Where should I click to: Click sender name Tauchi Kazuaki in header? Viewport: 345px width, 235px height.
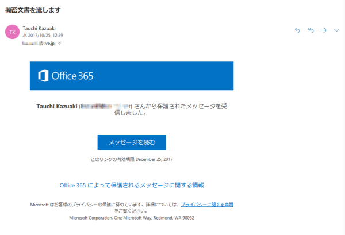coord(39,28)
